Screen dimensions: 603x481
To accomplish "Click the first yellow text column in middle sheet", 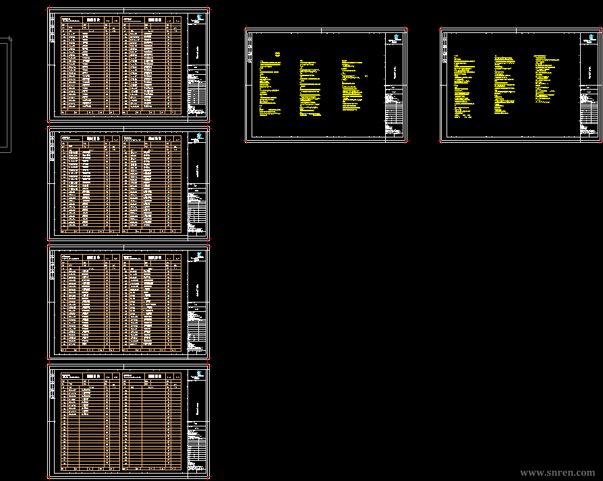I will pyautogui.click(x=270, y=88).
